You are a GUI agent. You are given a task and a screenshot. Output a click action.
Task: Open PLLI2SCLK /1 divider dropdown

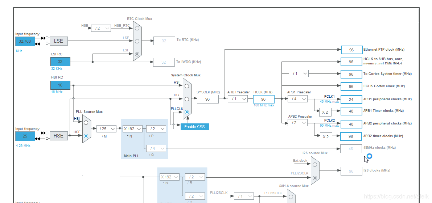244,196
